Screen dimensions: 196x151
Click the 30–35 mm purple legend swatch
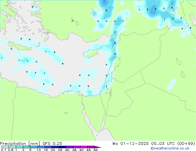pos(70,147)
